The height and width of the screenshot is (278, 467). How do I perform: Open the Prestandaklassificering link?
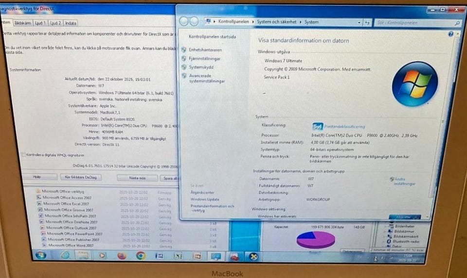344,127
